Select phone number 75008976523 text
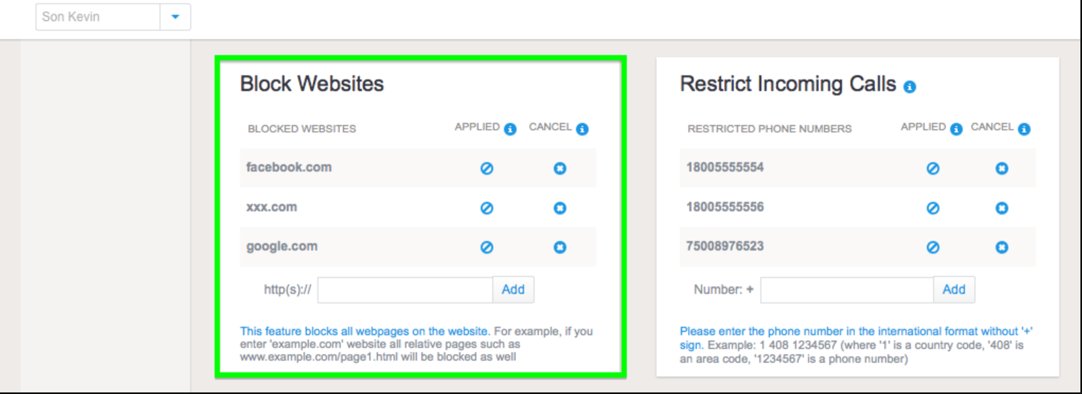 [725, 246]
